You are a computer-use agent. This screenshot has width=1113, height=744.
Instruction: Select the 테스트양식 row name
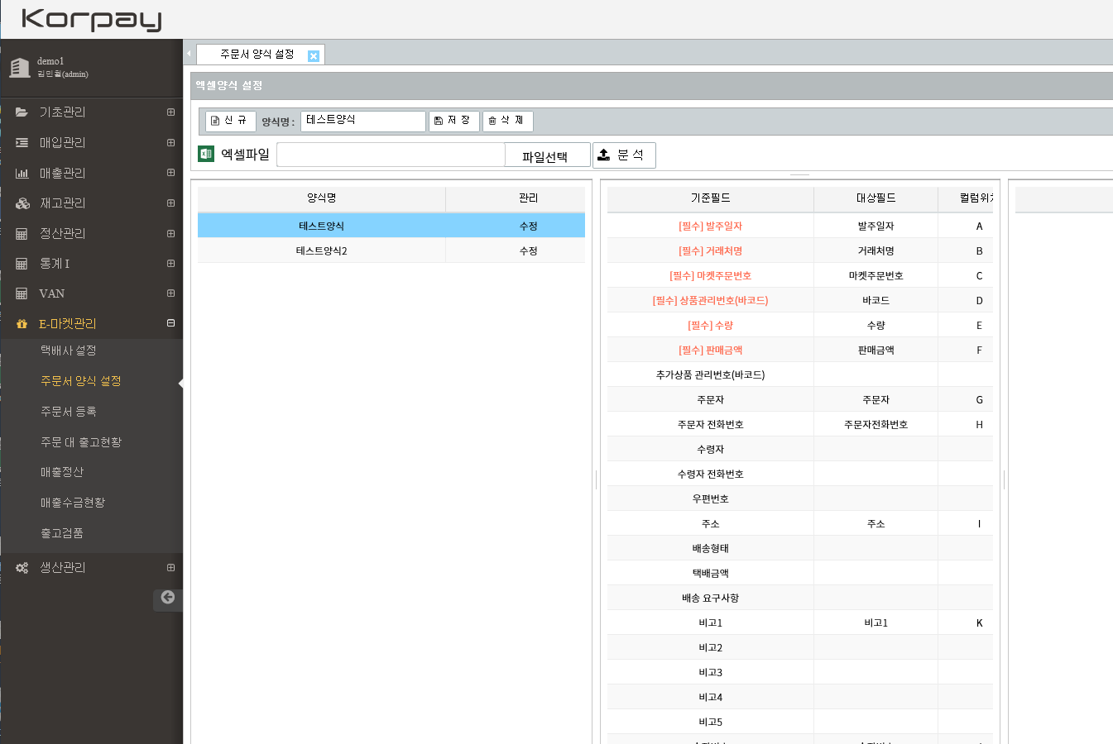(321, 226)
